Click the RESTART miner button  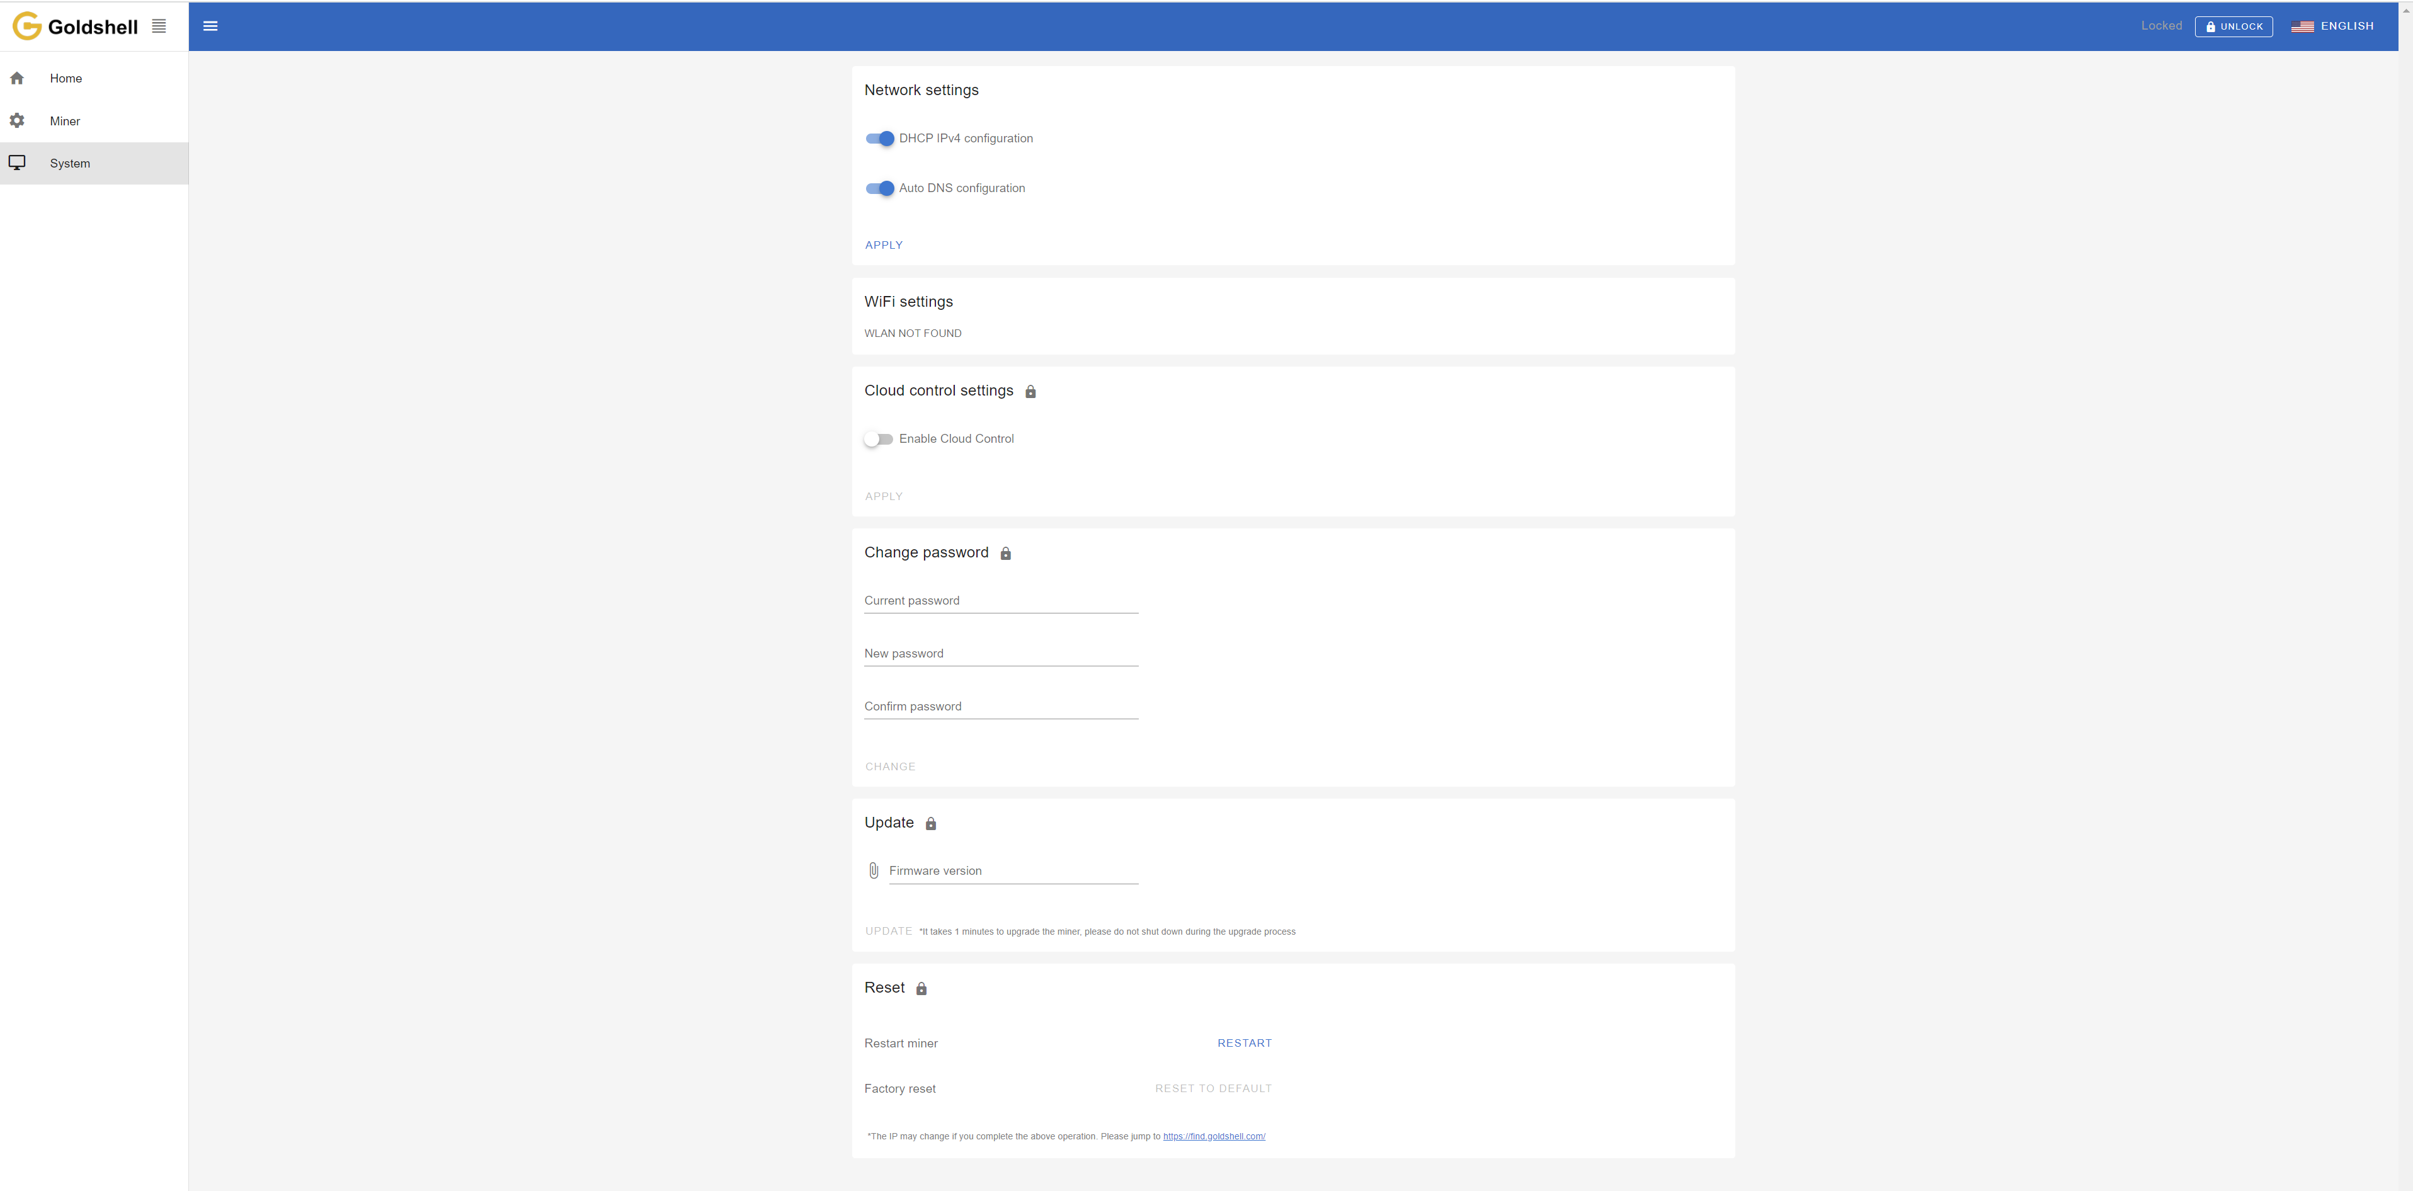point(1244,1043)
